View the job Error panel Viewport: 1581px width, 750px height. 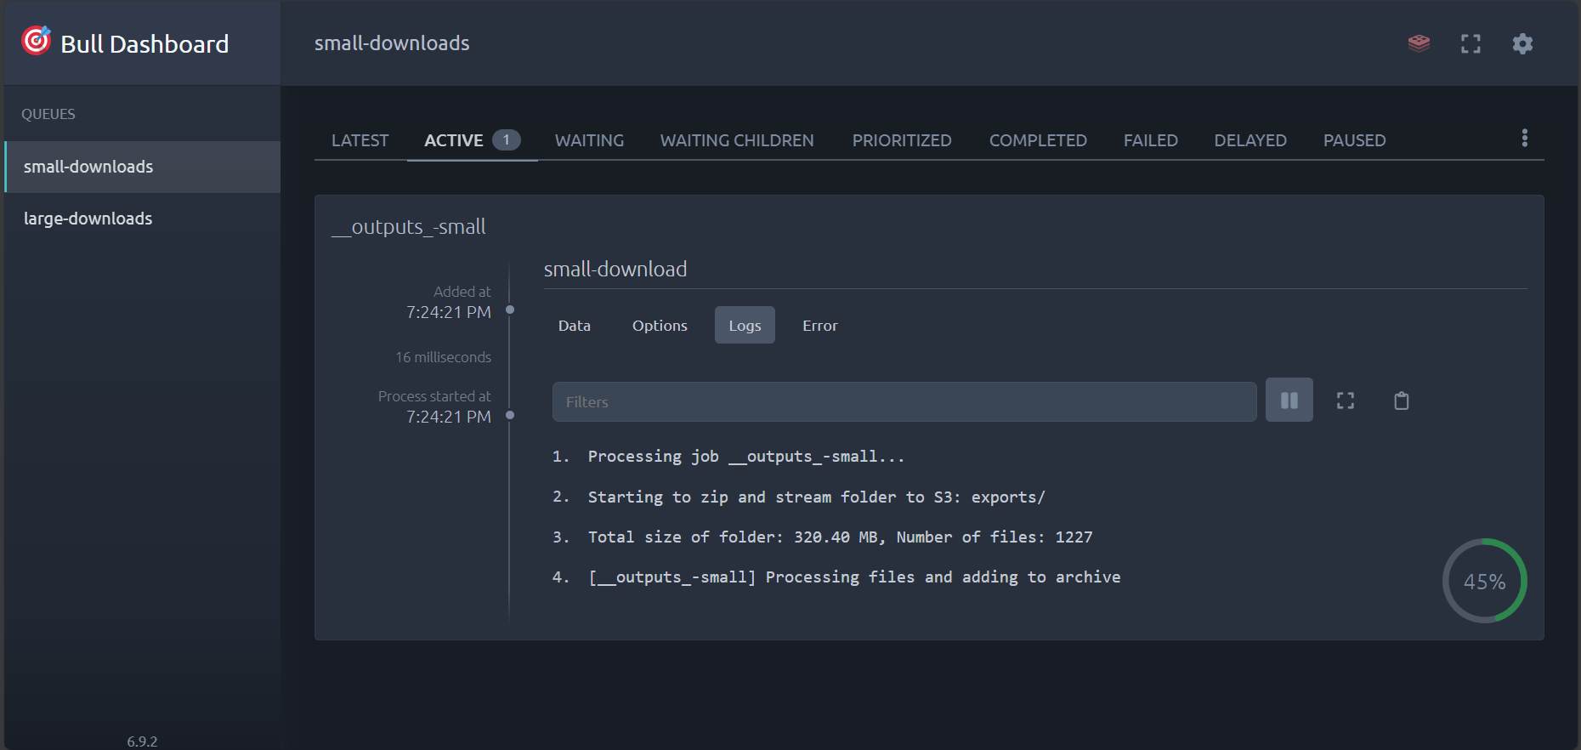click(x=819, y=326)
